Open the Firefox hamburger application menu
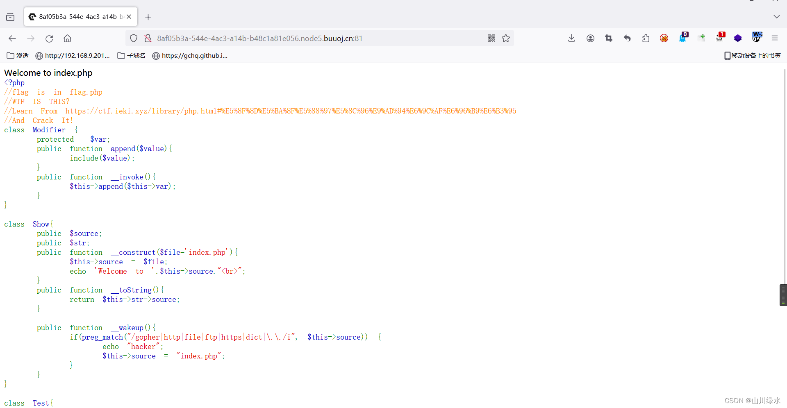Screen dimensions: 787x408 775,39
